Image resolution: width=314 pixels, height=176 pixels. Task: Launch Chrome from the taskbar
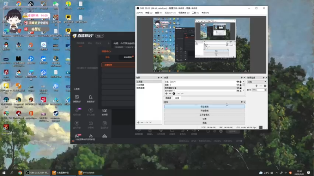point(20,172)
